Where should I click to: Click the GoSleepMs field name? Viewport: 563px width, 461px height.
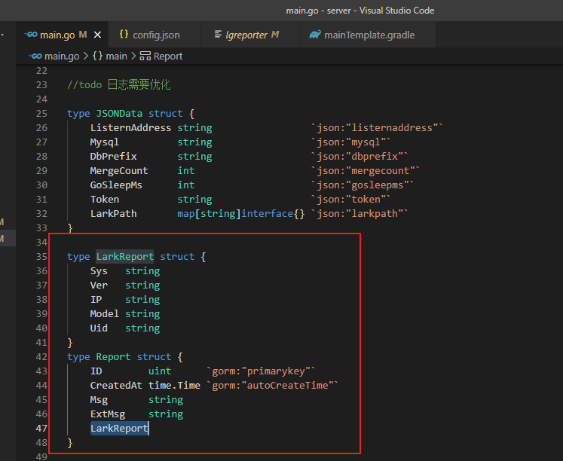[x=116, y=185]
